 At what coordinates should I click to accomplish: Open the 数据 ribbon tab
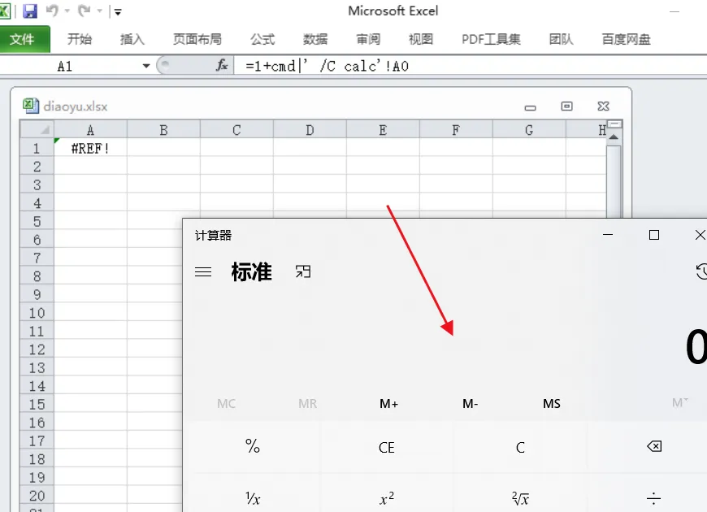point(314,39)
